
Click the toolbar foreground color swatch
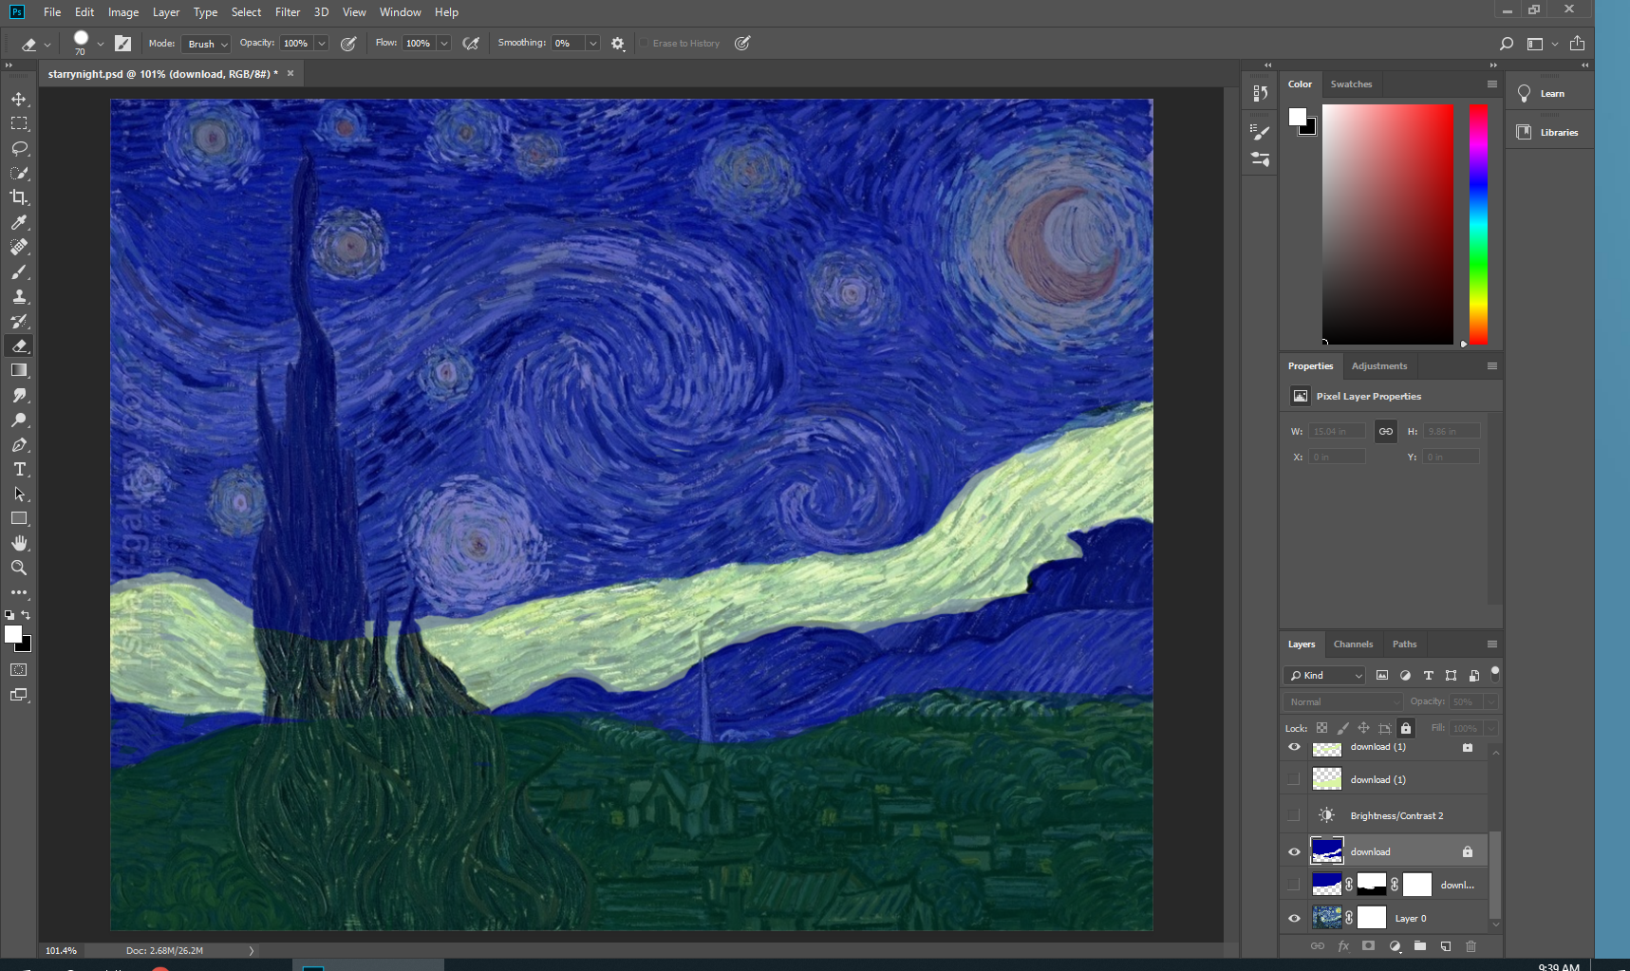coord(13,635)
